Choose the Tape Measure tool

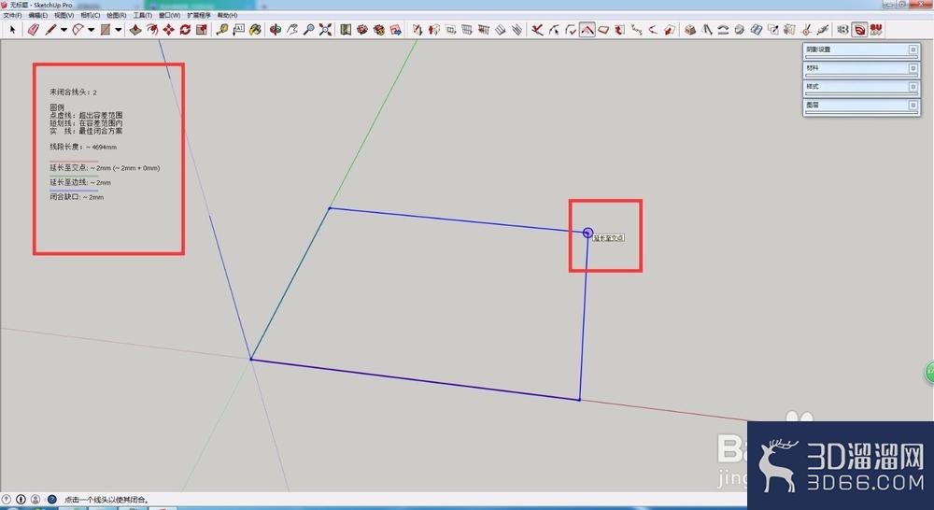tap(222, 30)
